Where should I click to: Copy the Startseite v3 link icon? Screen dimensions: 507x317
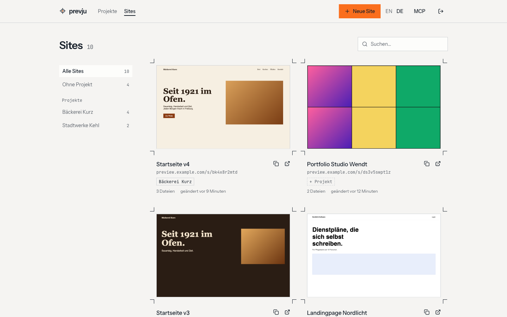276,312
